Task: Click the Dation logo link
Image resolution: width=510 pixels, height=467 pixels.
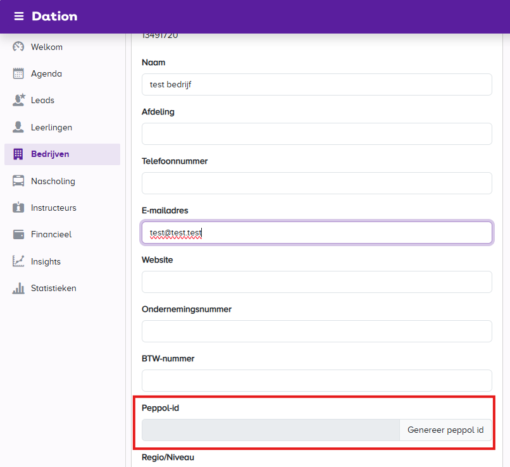Action: (54, 16)
